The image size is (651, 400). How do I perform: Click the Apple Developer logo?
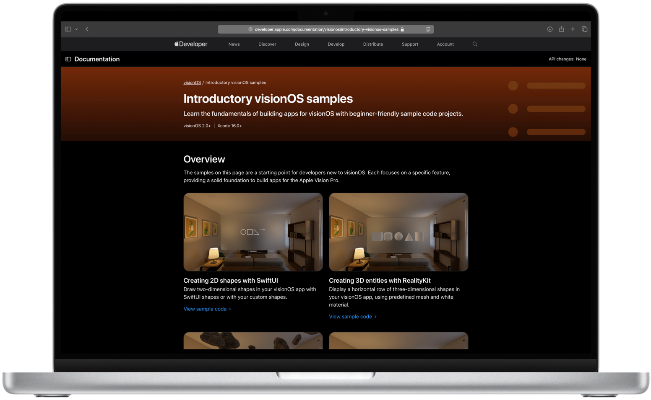click(x=191, y=44)
